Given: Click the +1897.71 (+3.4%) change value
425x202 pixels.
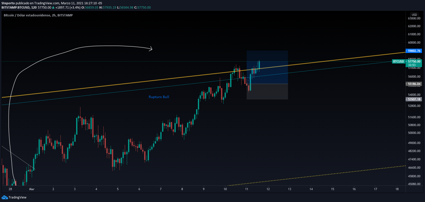Looking at the screenshot, I should click(68, 8).
